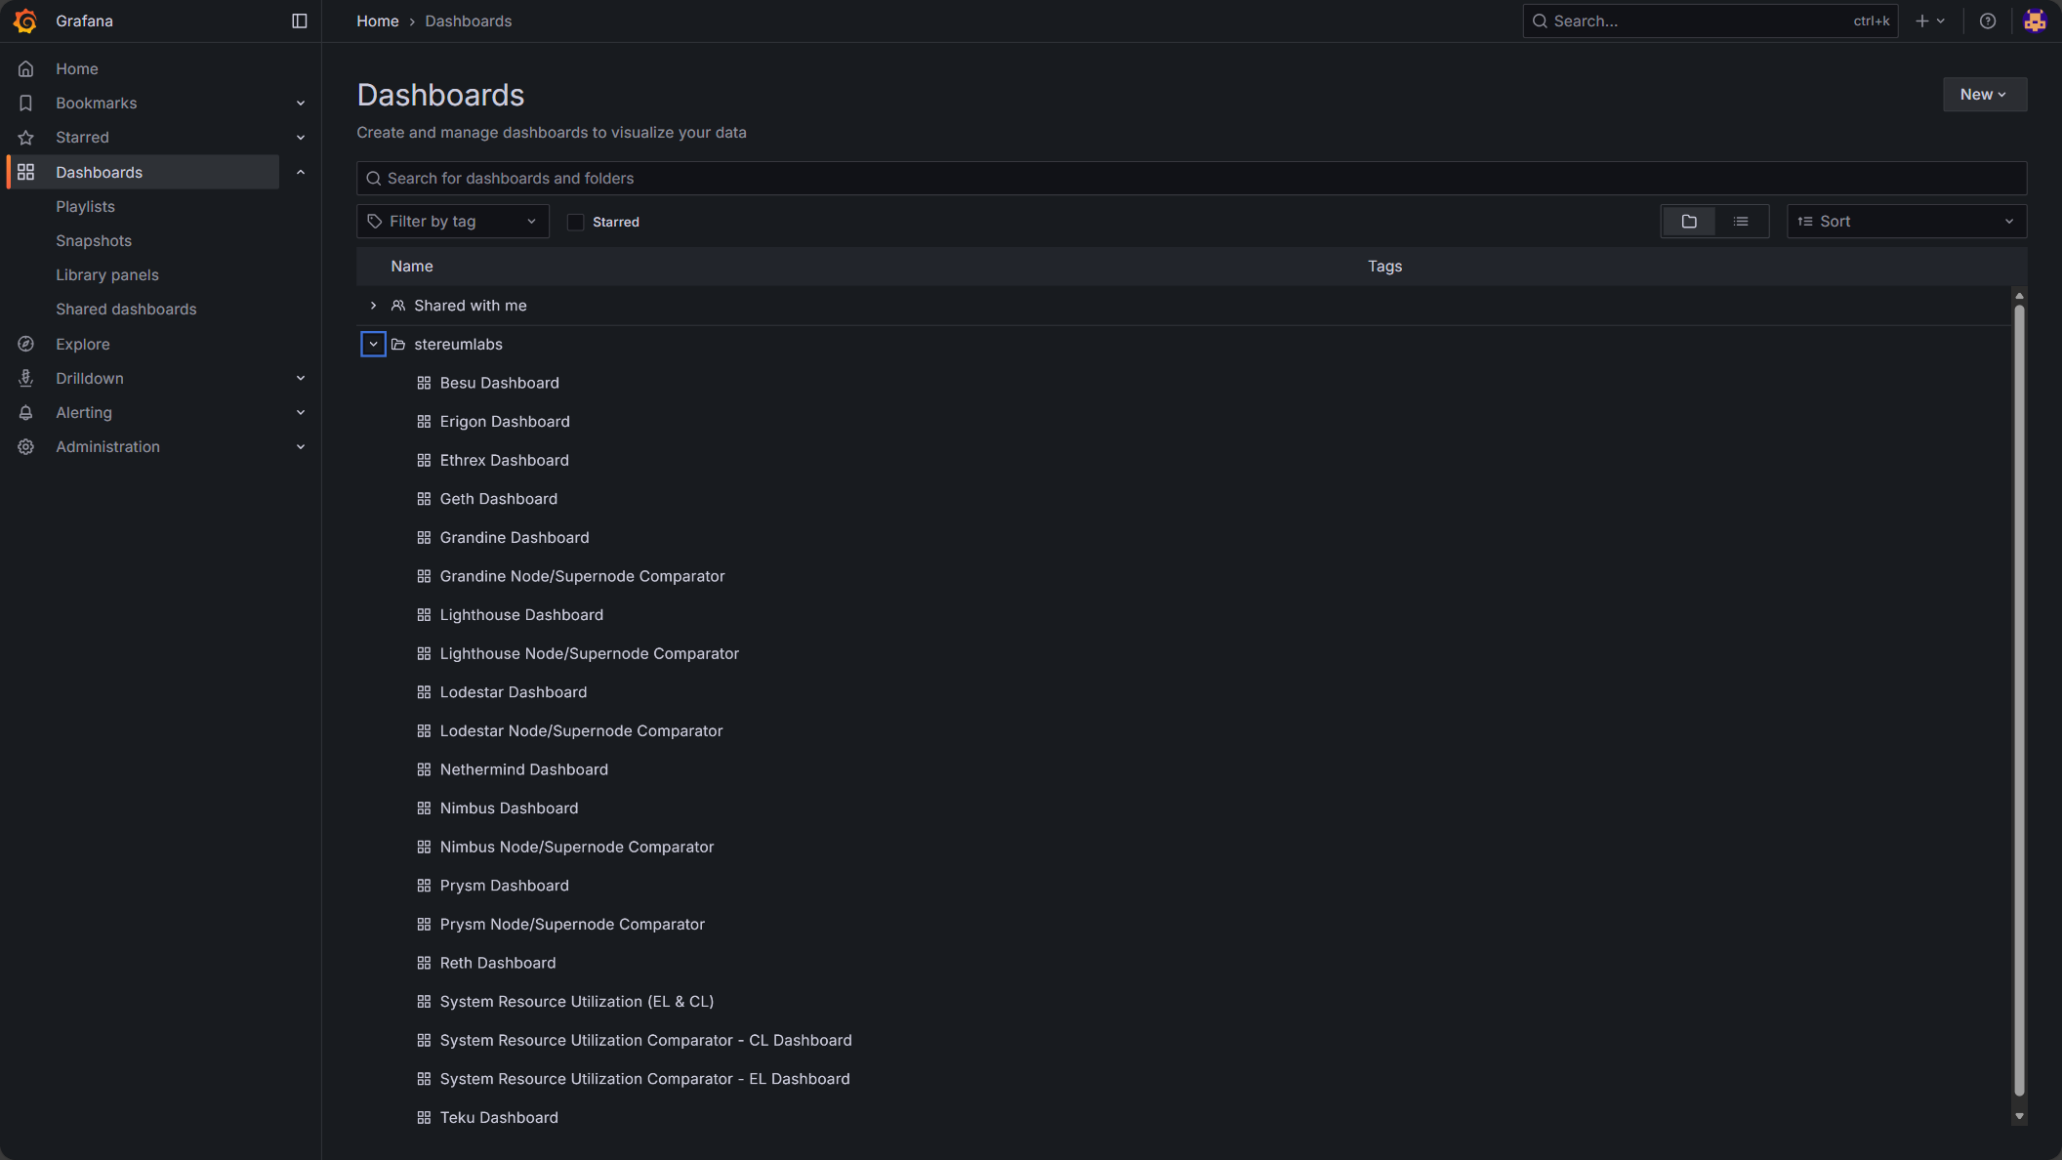
Task: Open the Sort dropdown
Action: (1907, 222)
